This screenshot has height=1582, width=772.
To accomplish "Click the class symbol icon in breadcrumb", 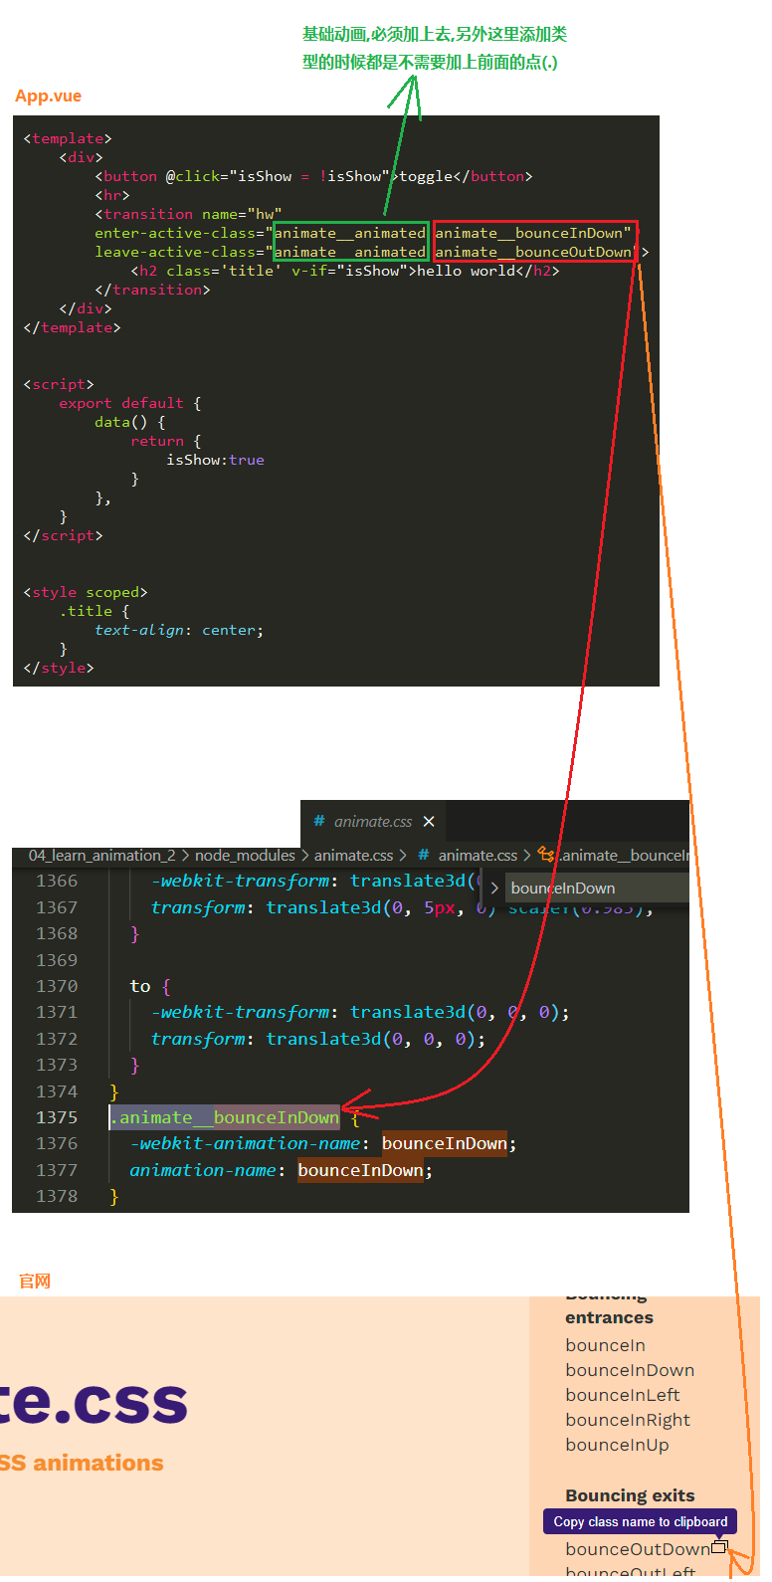I will pyautogui.click(x=547, y=855).
